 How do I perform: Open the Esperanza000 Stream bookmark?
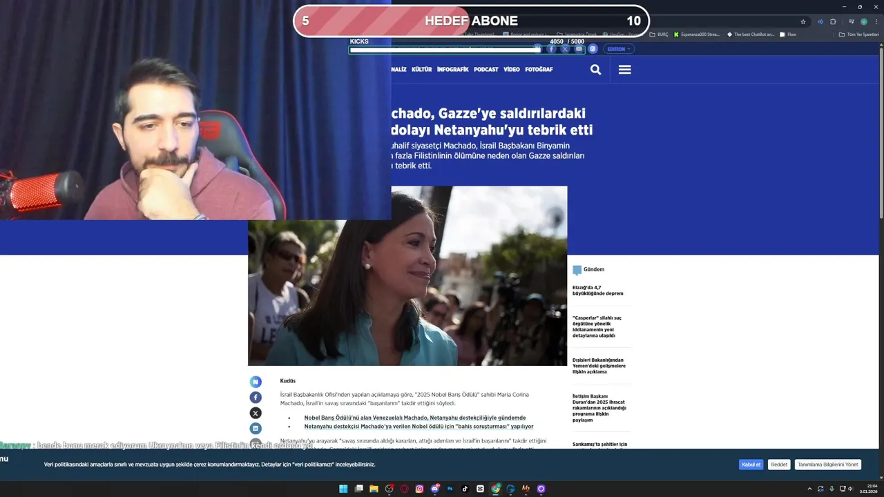pos(697,34)
